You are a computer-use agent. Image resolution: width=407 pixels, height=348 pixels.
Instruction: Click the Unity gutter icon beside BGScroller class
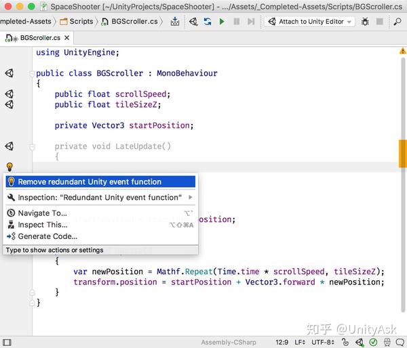pyautogui.click(x=9, y=73)
